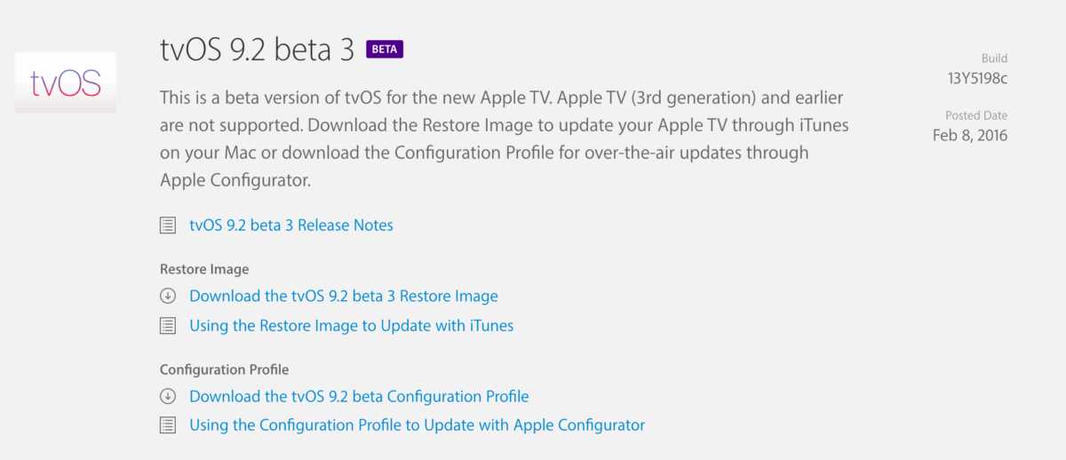This screenshot has height=460, width=1066.
Task: Click the purple BETA badge
Action: tap(384, 49)
